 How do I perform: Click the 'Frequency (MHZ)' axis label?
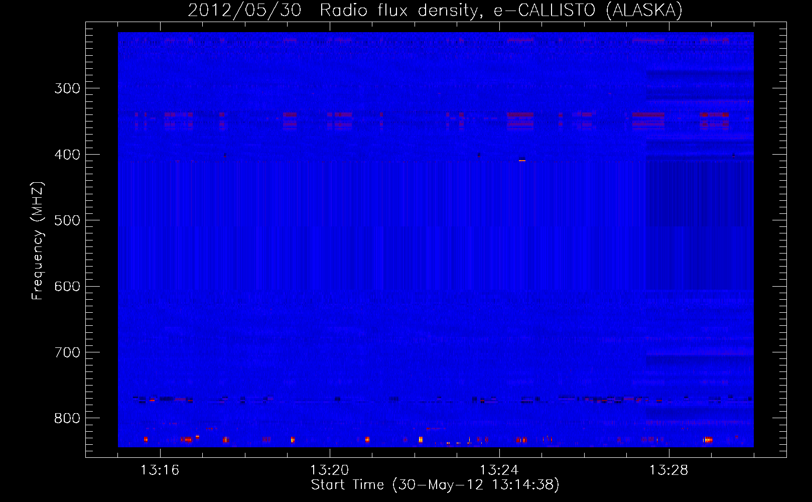pos(38,241)
